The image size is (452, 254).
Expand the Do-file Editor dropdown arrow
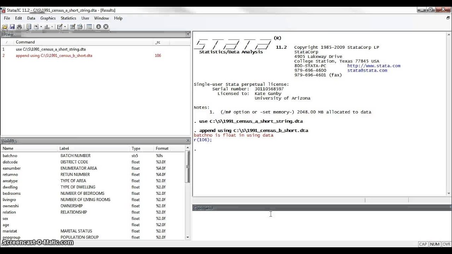point(65,27)
